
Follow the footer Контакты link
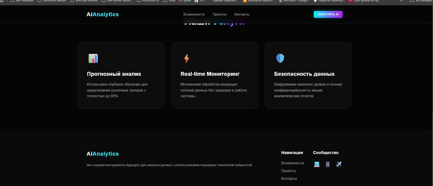click(289, 179)
